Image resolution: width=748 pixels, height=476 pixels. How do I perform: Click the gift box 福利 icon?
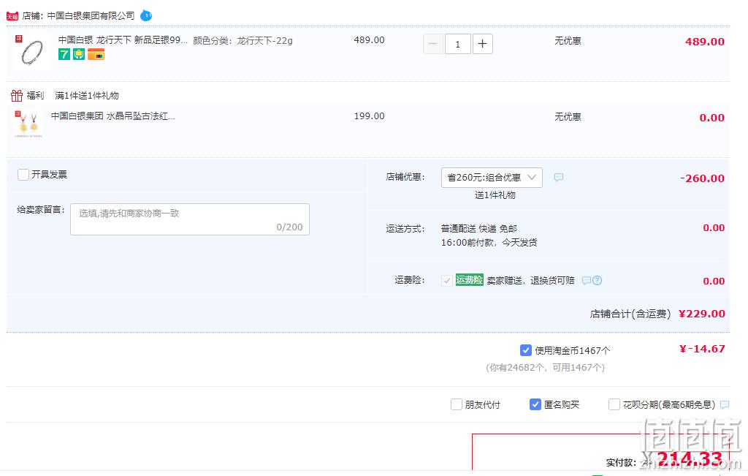point(17,96)
